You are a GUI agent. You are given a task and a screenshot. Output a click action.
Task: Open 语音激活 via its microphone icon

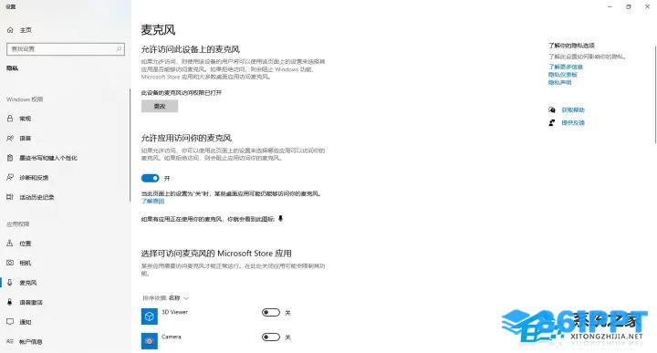coord(10,302)
